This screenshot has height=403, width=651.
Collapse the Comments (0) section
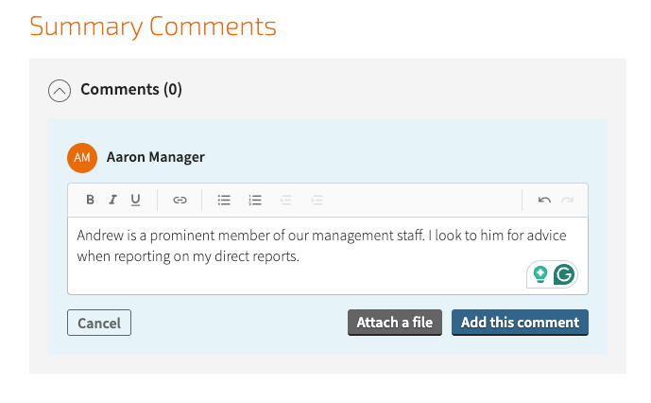pyautogui.click(x=60, y=91)
